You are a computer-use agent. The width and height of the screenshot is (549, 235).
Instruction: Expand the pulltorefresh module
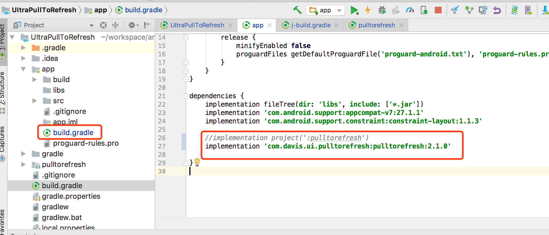23,164
